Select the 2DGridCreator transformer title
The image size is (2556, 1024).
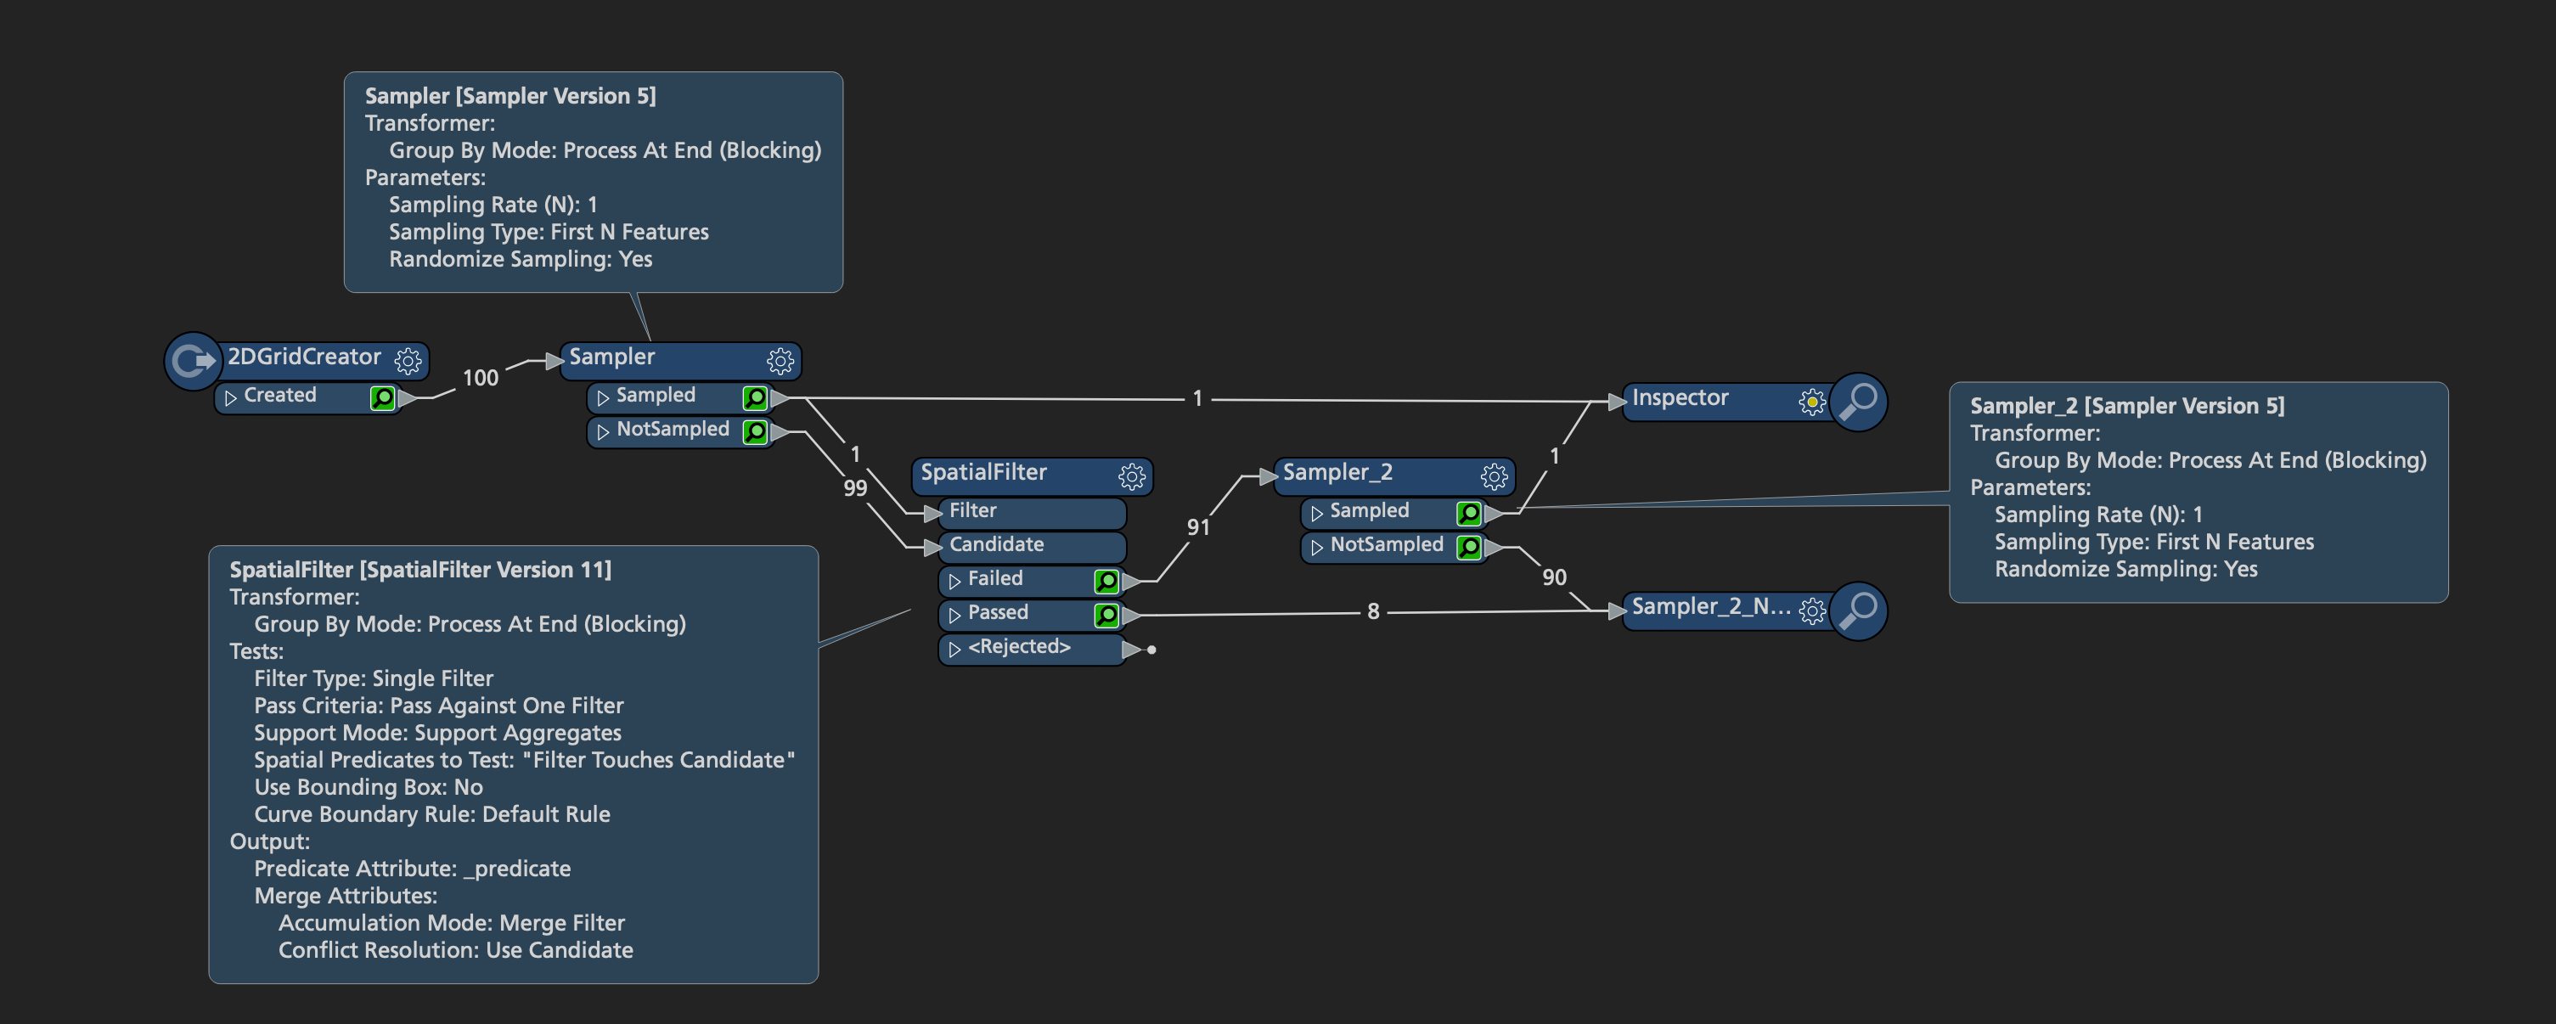304,357
